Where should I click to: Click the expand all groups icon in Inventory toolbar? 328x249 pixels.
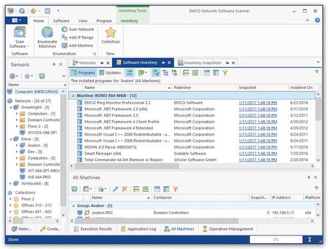point(195,73)
